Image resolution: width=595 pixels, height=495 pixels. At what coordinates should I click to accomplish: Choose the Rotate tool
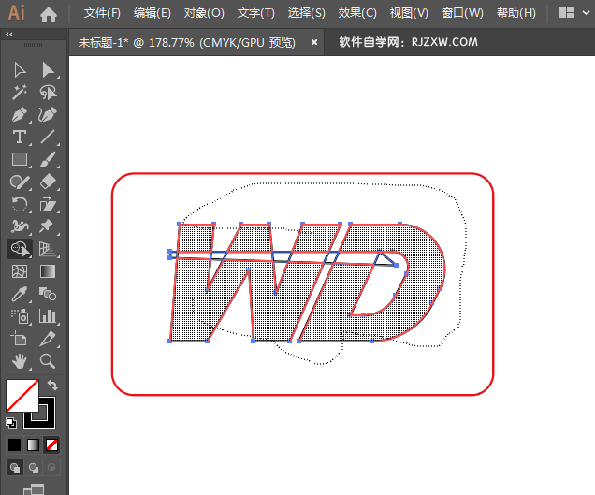[20, 204]
